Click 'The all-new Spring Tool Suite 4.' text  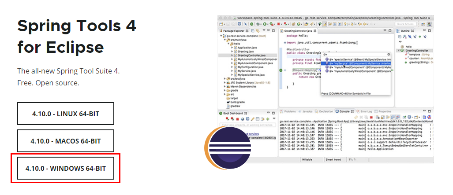pos(68,71)
